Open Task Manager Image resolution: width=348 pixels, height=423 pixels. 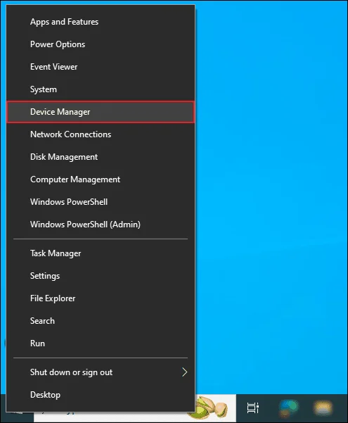point(101,253)
